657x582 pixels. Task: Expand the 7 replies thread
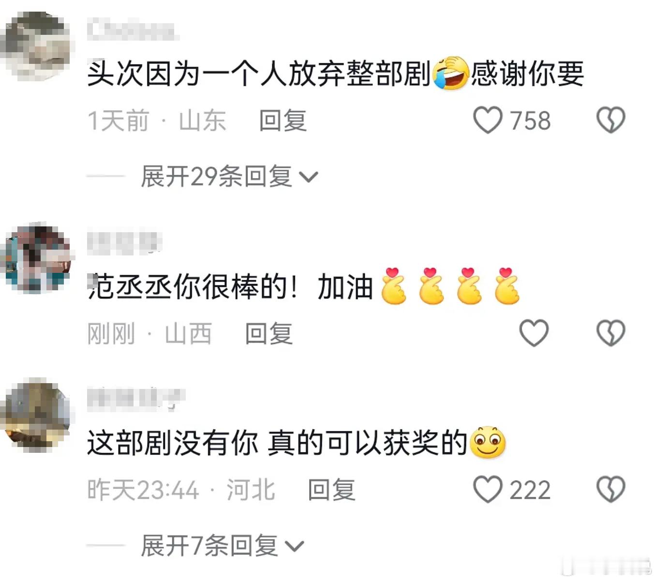click(x=222, y=546)
